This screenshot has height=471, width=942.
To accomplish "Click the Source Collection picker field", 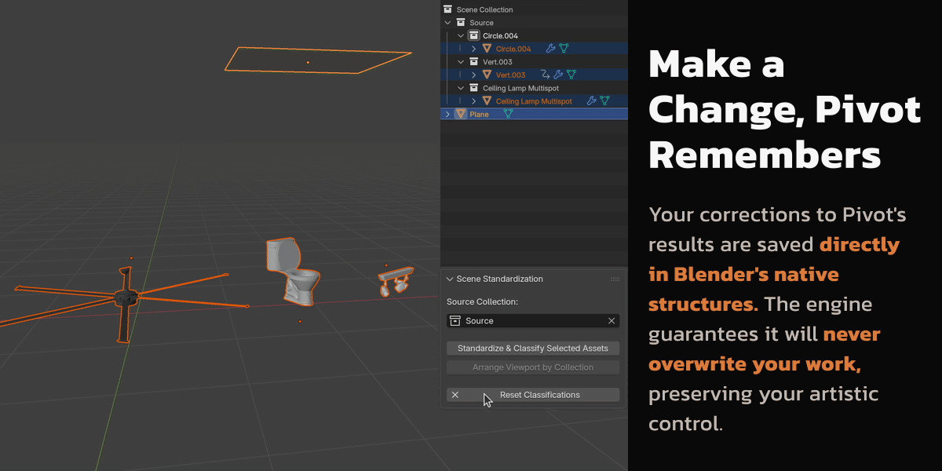I will [x=533, y=320].
